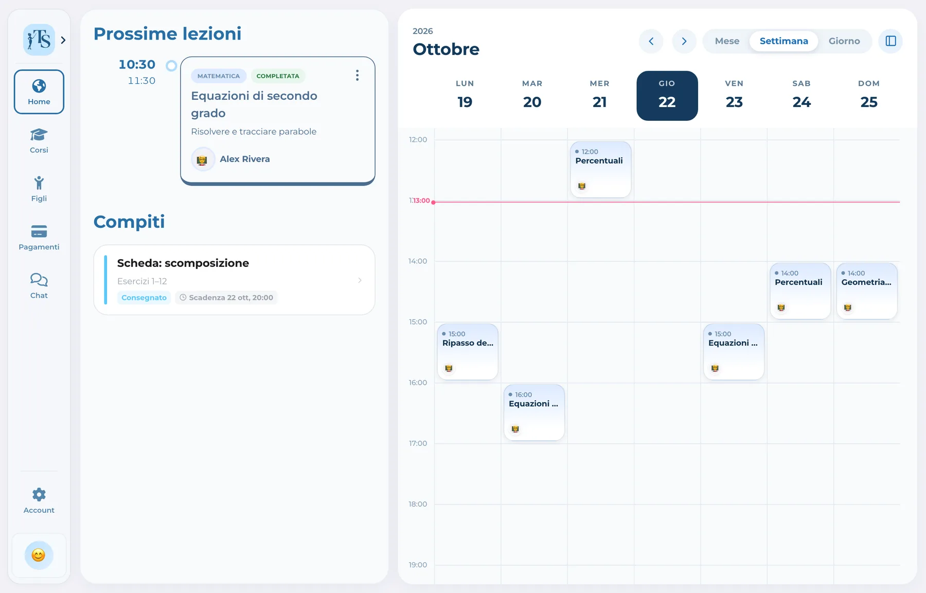Click the smiley avatar at sidebar bottom
This screenshot has height=593, width=926.
39,555
